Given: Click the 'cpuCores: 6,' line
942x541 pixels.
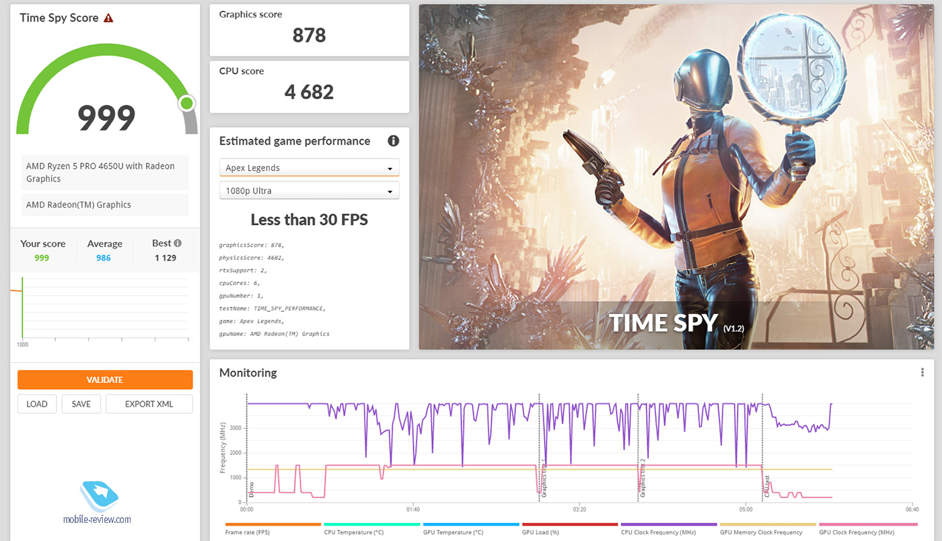Looking at the screenshot, I should (x=240, y=283).
